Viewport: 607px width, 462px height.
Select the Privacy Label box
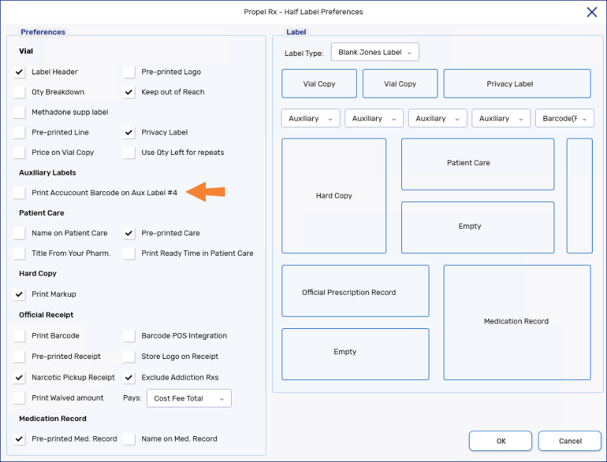[x=517, y=84]
